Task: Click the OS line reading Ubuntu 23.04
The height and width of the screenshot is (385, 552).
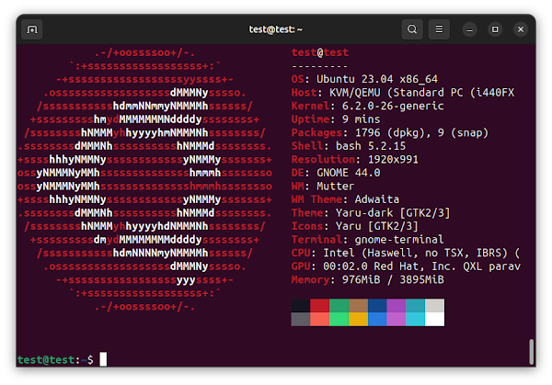Action: coord(364,79)
